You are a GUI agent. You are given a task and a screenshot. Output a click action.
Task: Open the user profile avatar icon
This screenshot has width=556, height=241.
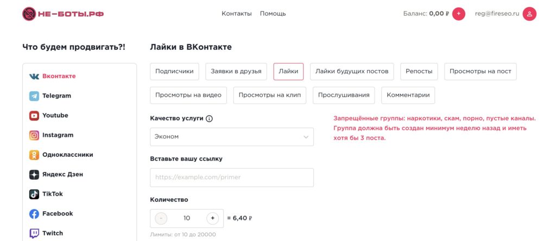click(x=529, y=14)
